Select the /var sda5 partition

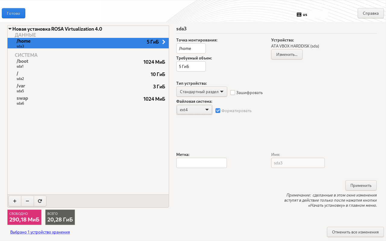tap(88, 88)
